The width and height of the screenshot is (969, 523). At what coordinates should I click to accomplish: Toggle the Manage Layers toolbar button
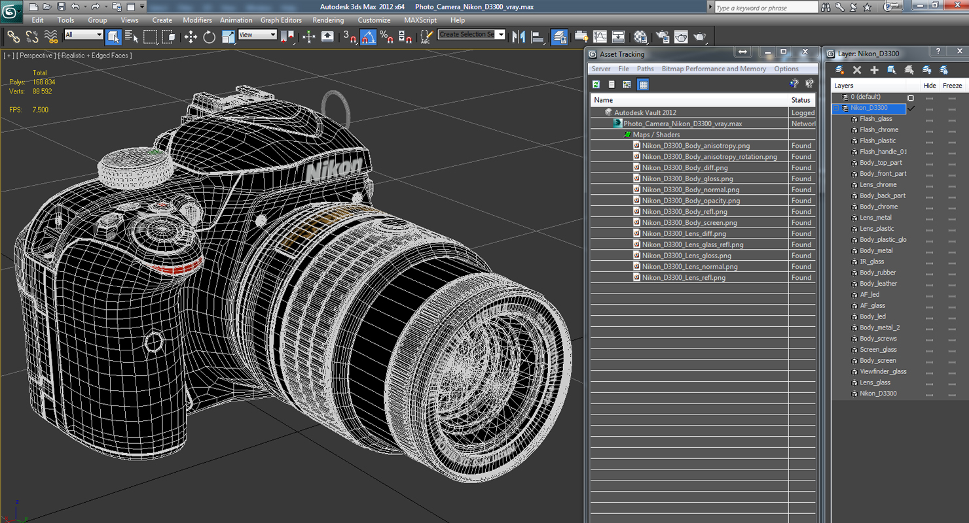[x=559, y=37]
